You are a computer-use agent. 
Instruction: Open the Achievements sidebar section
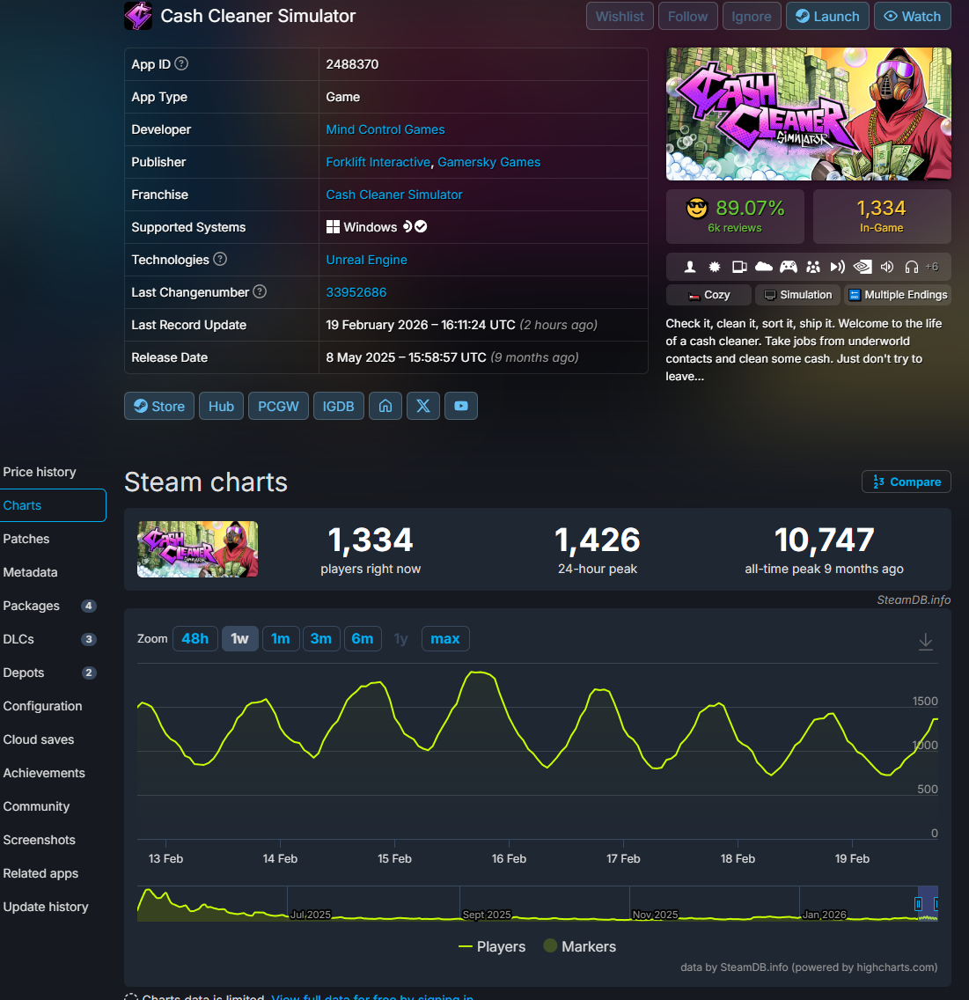point(44,773)
